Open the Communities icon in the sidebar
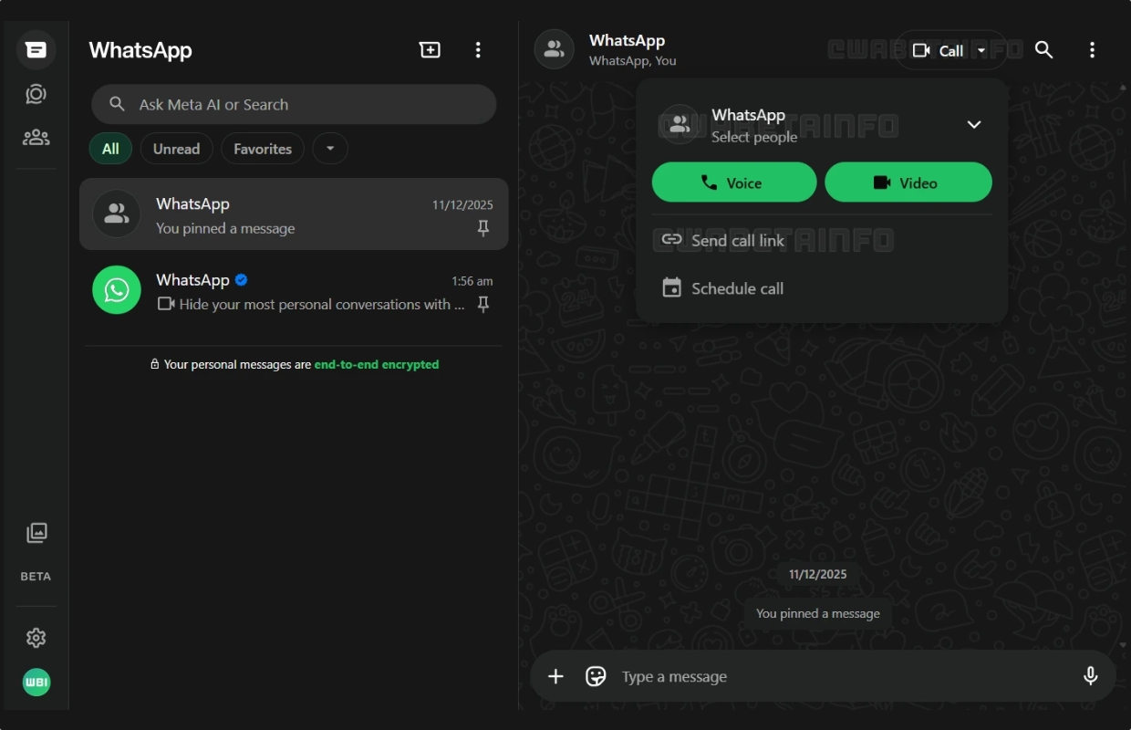Viewport: 1131px width, 730px height. pyautogui.click(x=36, y=138)
